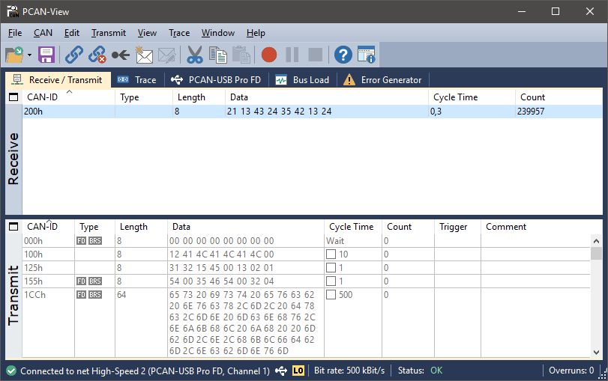This screenshot has height=381, width=608.
Task: Enable cycle time checkbox for 1CCh message
Action: tap(331, 295)
